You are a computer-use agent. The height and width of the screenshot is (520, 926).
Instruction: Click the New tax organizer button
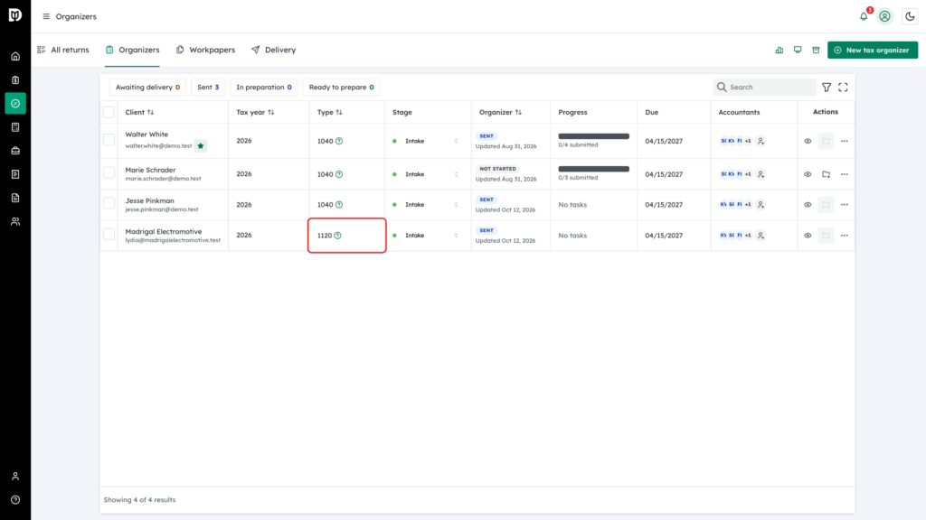point(873,51)
